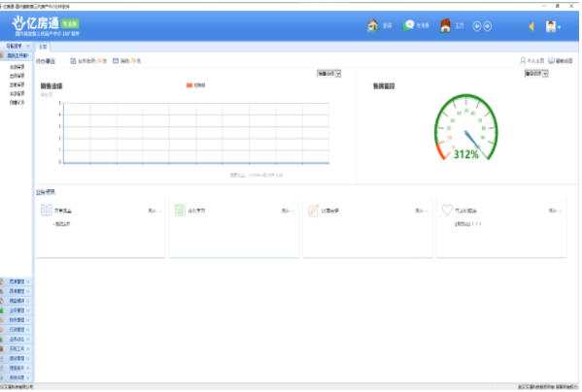The image size is (582, 392).
Task: Expand the last sidebar section at the bottom
Action: pos(16,377)
